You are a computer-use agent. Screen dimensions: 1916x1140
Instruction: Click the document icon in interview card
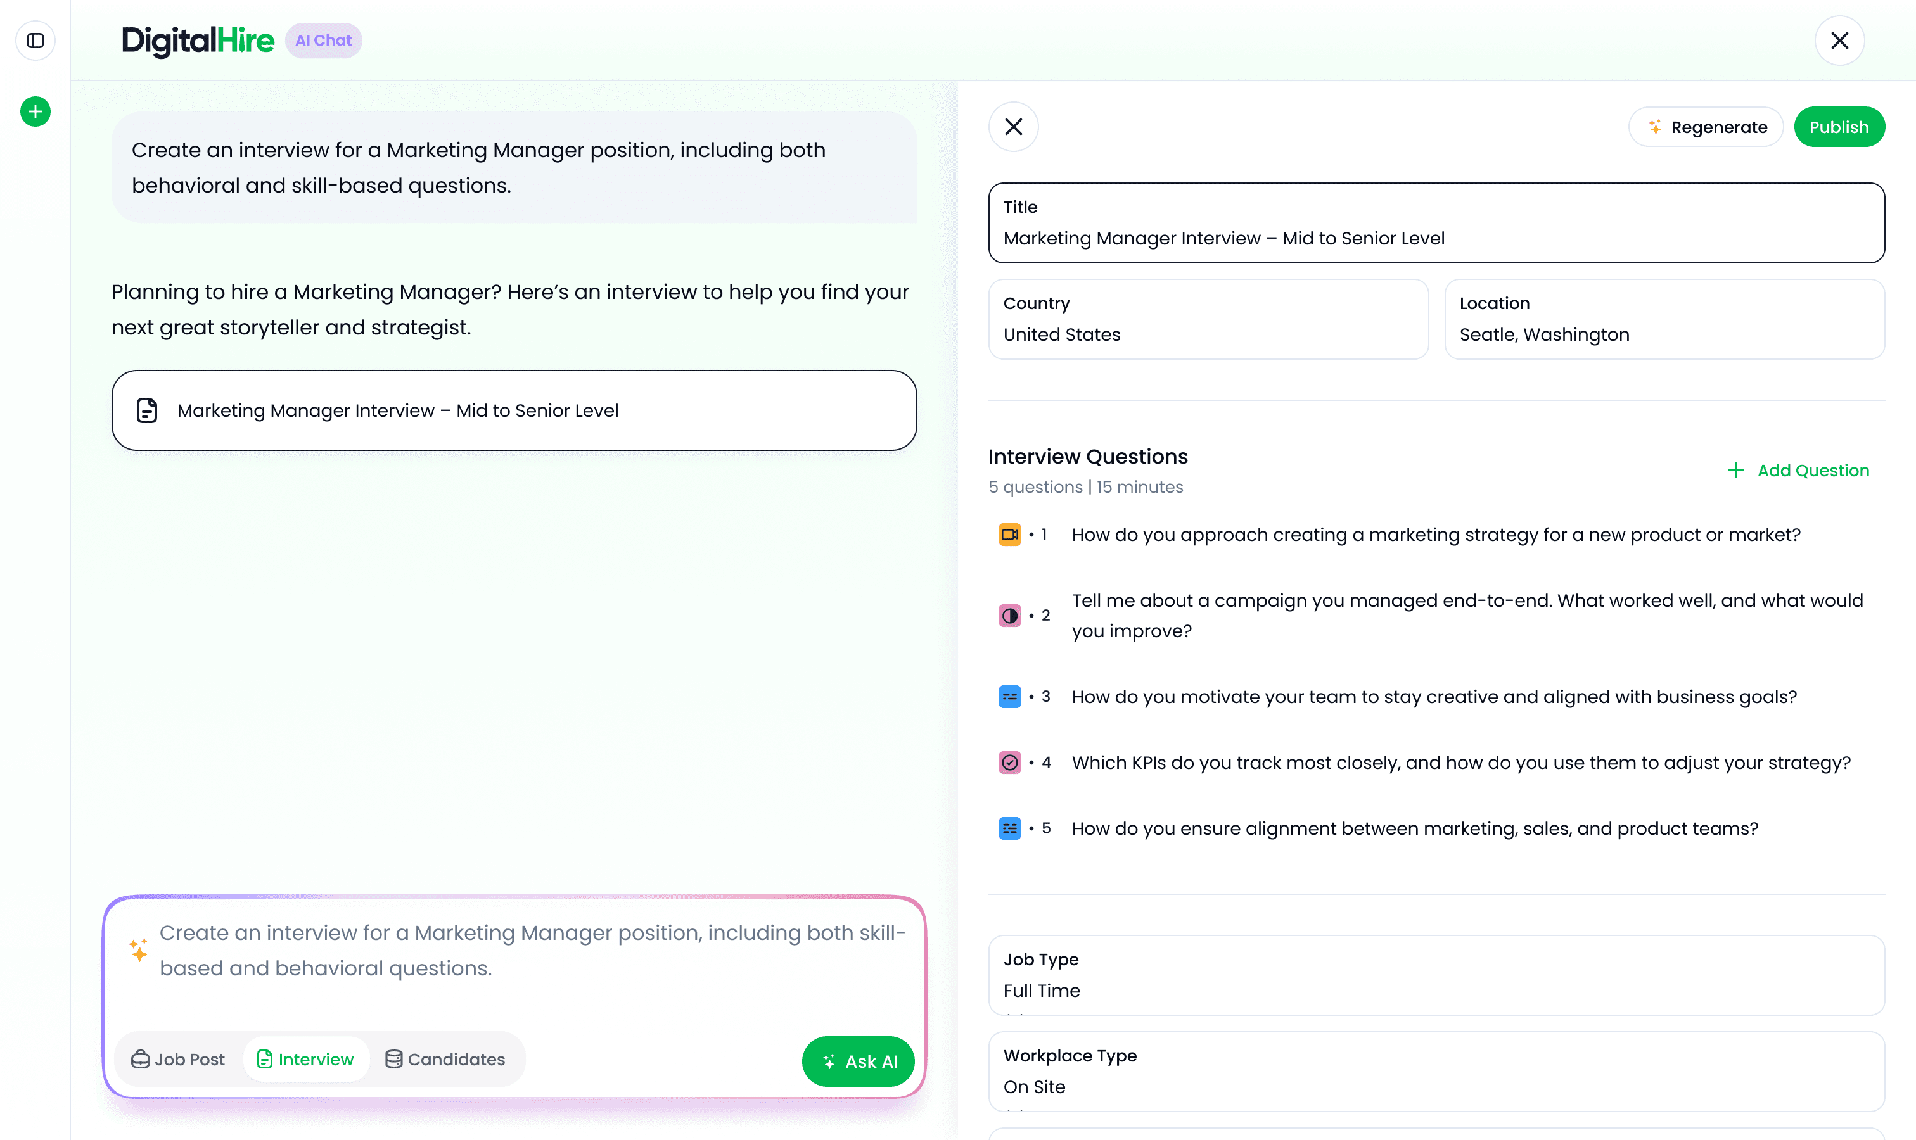click(147, 410)
